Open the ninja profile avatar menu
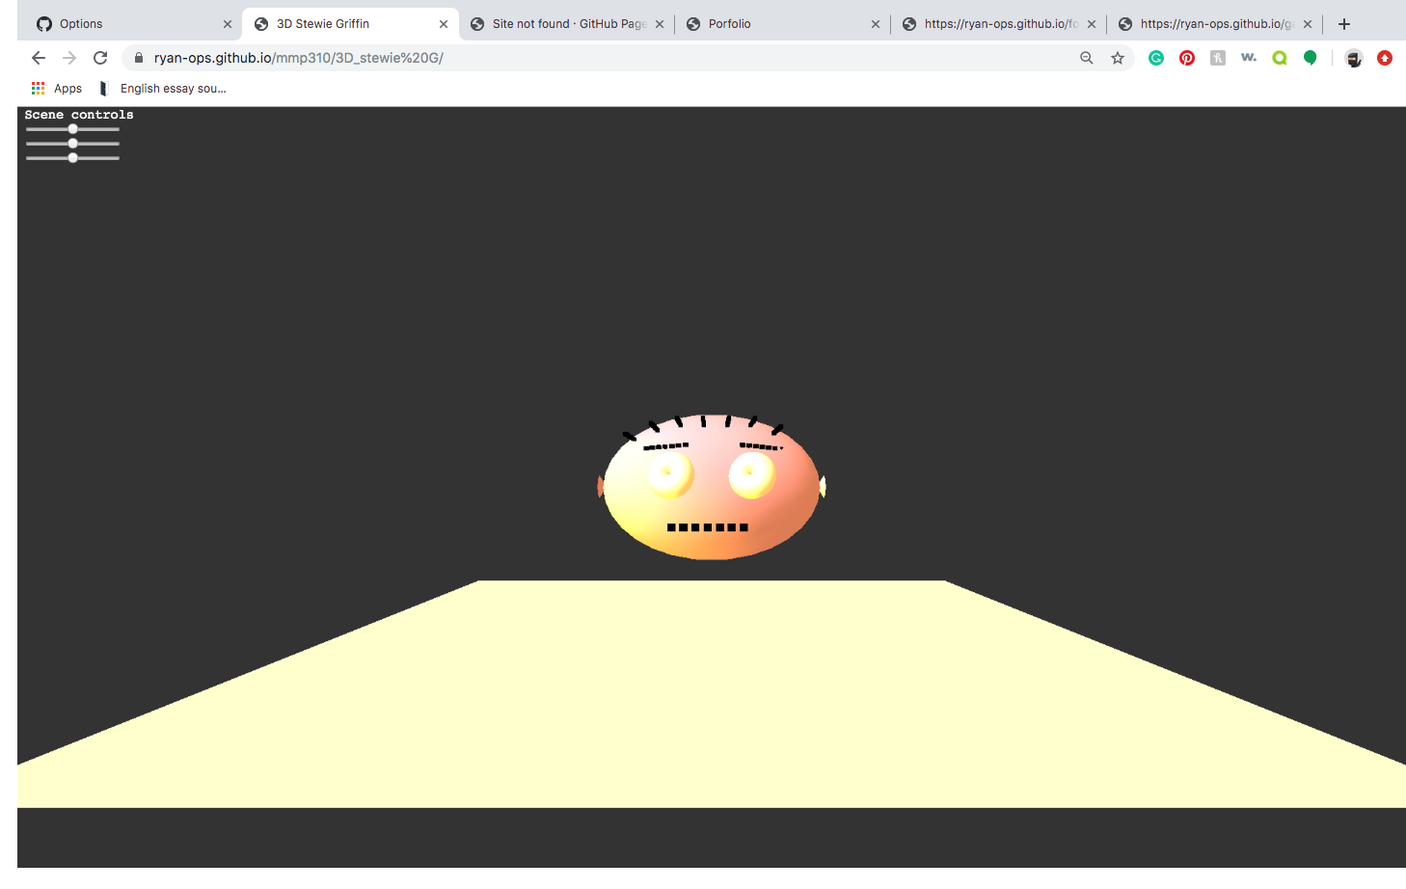 [1354, 58]
